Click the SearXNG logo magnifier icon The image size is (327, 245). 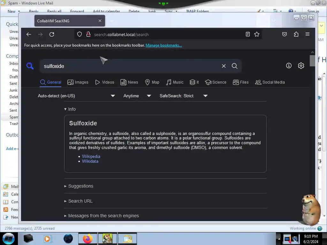click(x=30, y=66)
